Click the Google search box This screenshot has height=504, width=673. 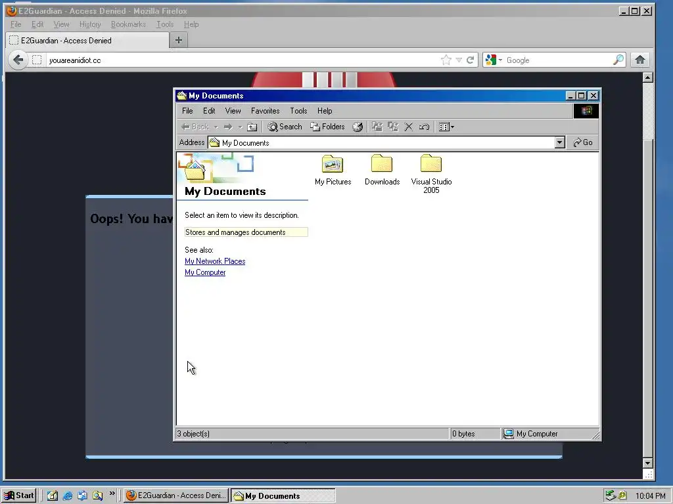point(558,60)
